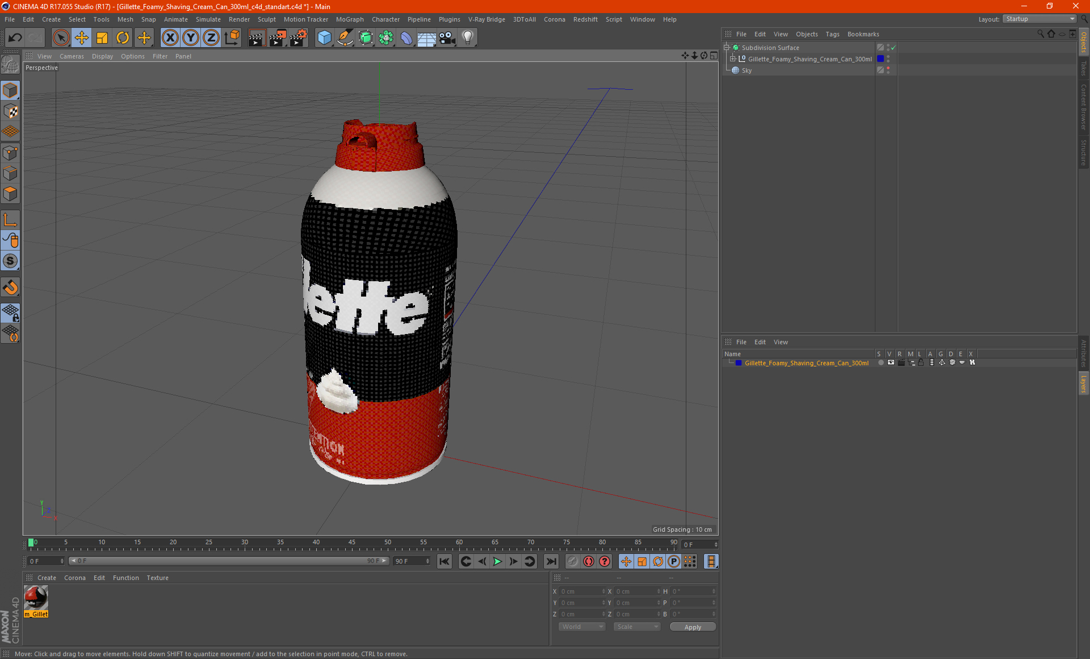
Task: Toggle layer View eye icon for Gillette layer
Action: click(x=891, y=362)
